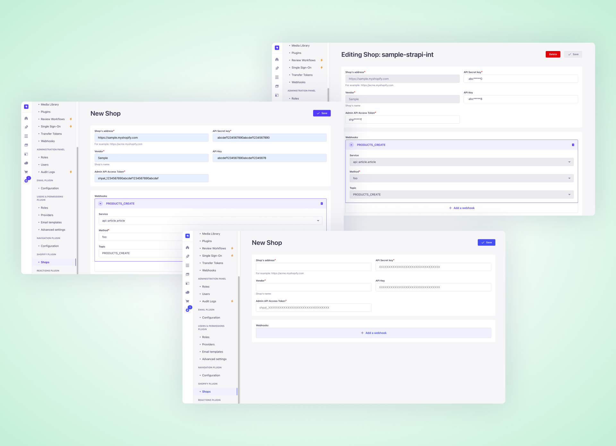
Task: Open Service dropdown in Editing Shop window
Action: tap(461, 162)
